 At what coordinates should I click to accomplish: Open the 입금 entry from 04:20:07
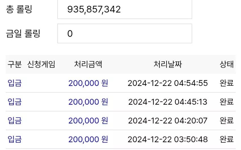tap(14, 121)
